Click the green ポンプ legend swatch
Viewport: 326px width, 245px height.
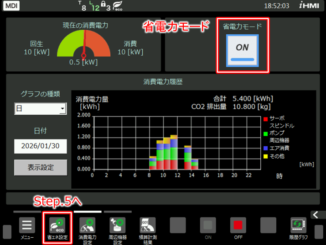pyautogui.click(x=265, y=134)
